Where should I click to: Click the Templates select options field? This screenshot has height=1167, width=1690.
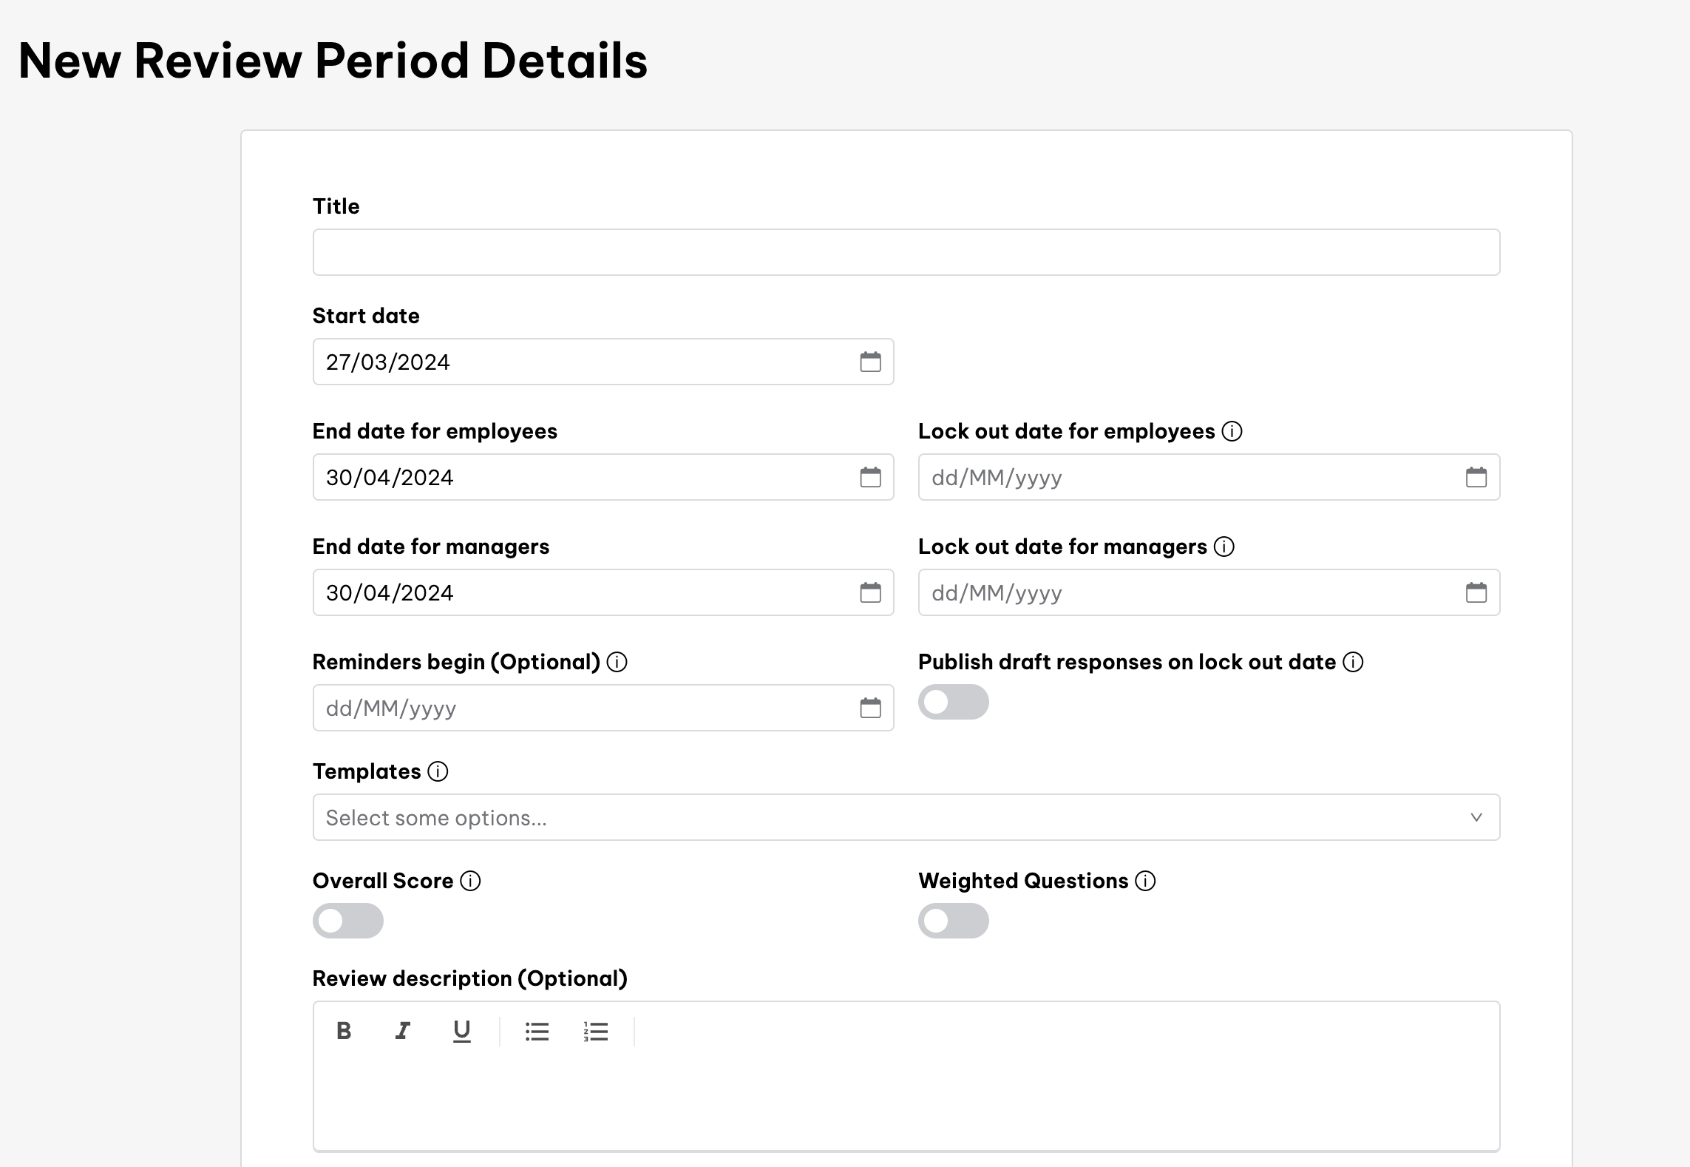point(906,817)
